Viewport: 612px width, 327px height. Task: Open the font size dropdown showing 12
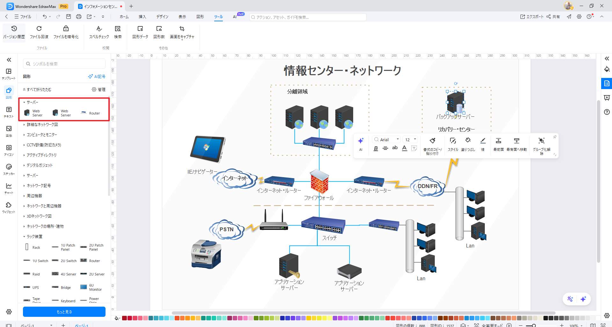(x=410, y=139)
